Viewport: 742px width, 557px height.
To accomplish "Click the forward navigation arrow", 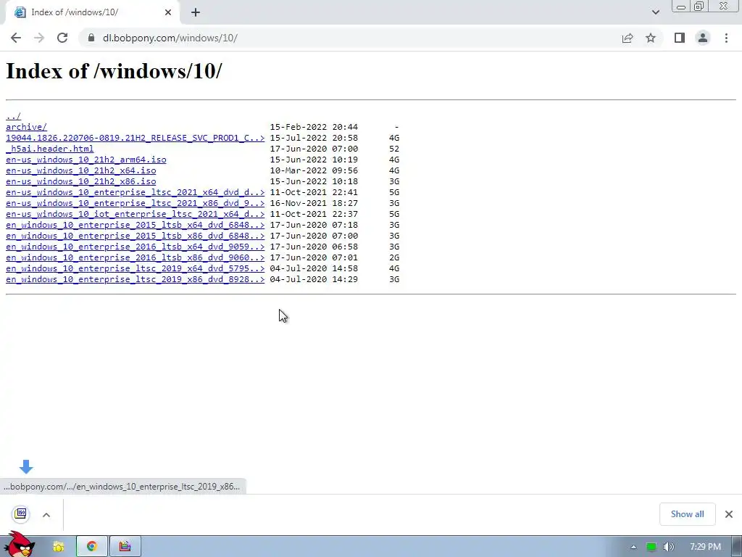I will (39, 38).
